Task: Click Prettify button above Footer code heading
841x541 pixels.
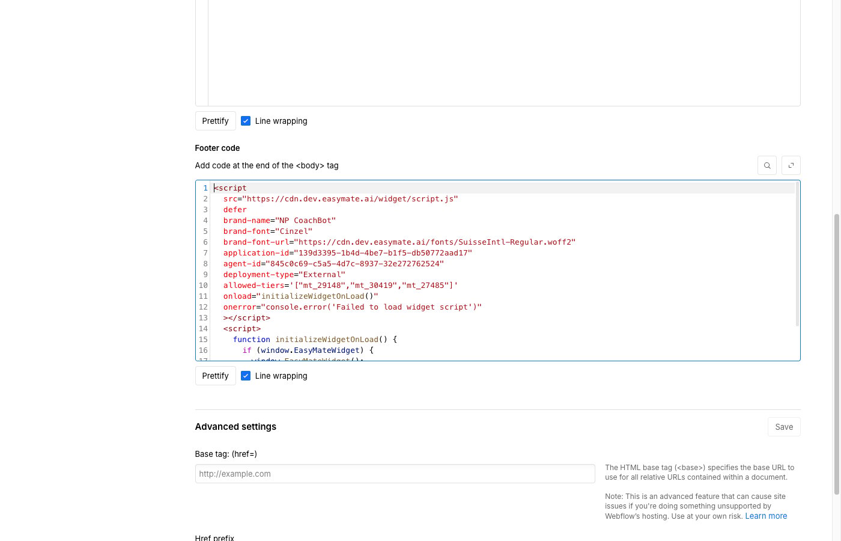Action: coord(215,121)
